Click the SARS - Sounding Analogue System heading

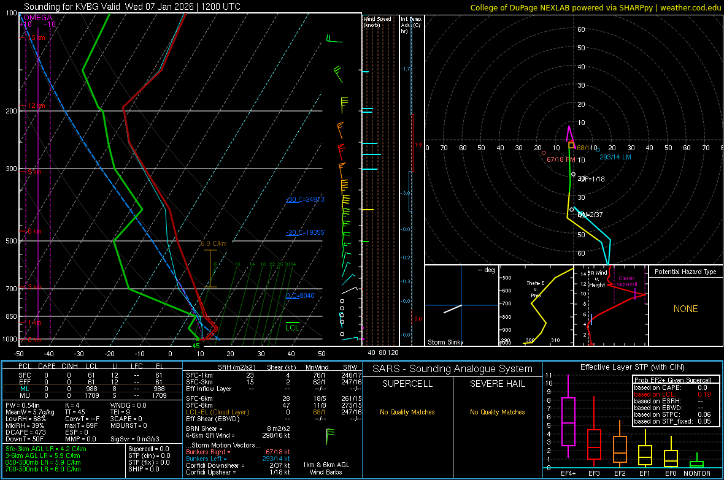click(x=452, y=369)
